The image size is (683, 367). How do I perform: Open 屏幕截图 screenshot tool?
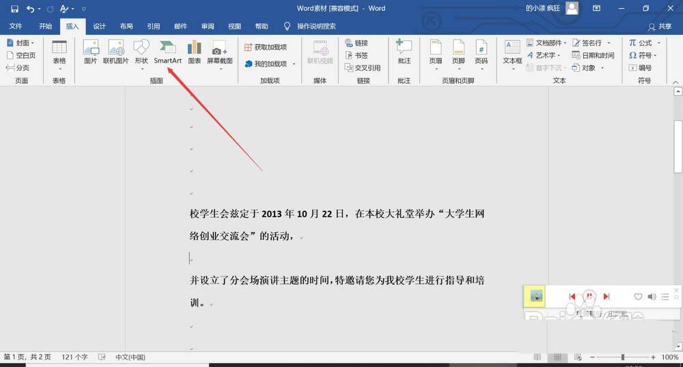[219, 54]
